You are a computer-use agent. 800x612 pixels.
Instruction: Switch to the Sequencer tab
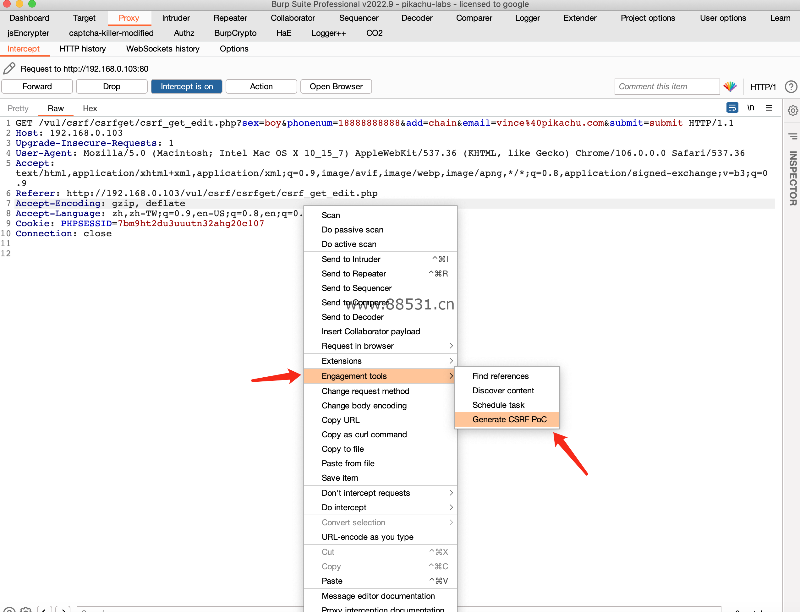tap(359, 18)
